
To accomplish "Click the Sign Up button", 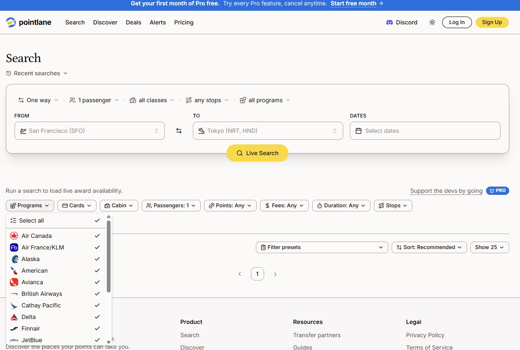I will pyautogui.click(x=492, y=22).
